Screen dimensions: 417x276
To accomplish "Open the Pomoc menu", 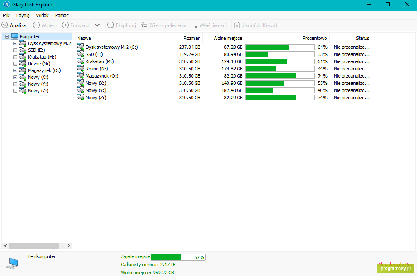I will pos(62,15).
